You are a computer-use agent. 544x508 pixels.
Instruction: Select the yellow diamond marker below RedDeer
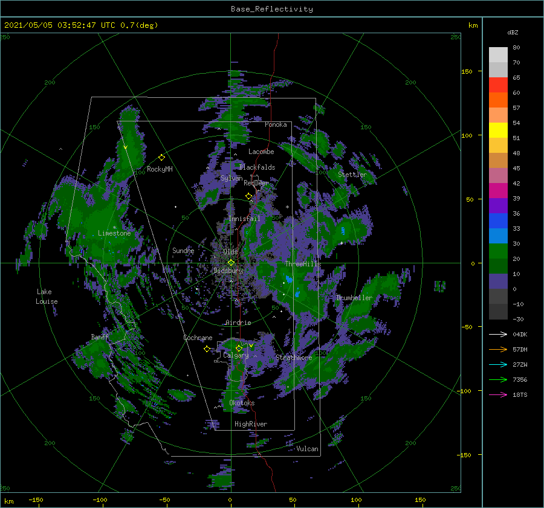point(248,196)
